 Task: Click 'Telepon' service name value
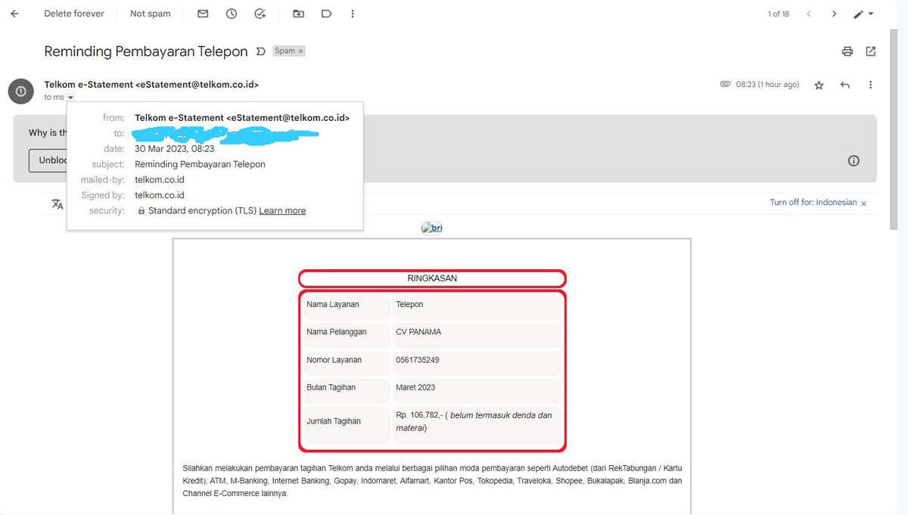pyautogui.click(x=409, y=304)
